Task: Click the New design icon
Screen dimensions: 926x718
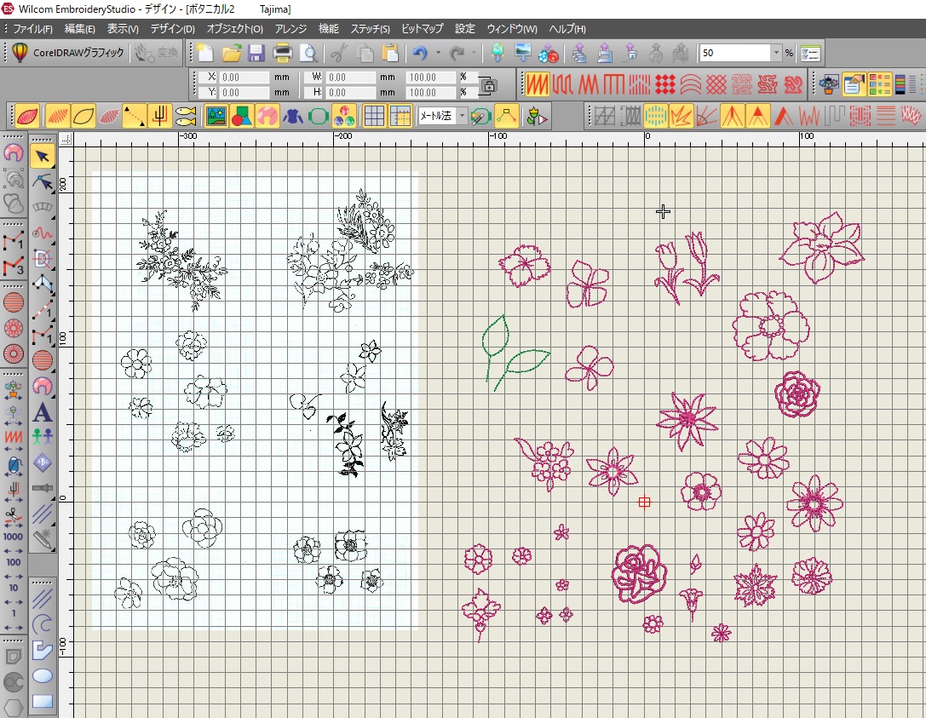Action: pyautogui.click(x=205, y=53)
